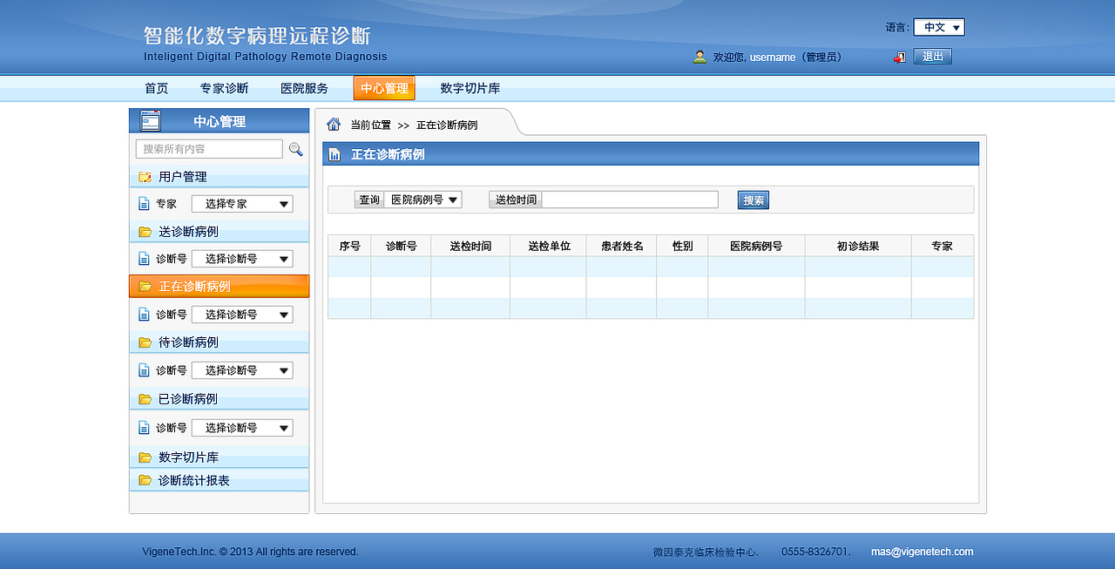
Task: Click the 送检时间 date input field
Action: (630, 200)
